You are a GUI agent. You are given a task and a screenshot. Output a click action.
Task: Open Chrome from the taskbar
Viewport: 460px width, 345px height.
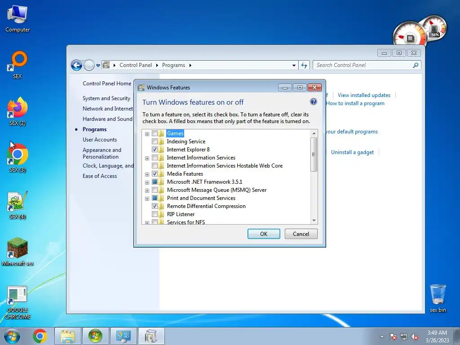(x=40, y=336)
